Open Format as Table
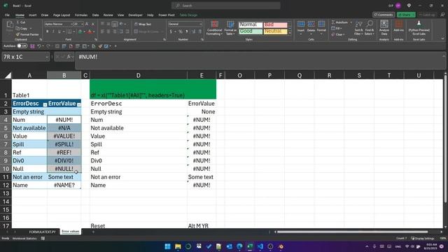This screenshot has width=448, height=252. pyautogui.click(x=230, y=28)
